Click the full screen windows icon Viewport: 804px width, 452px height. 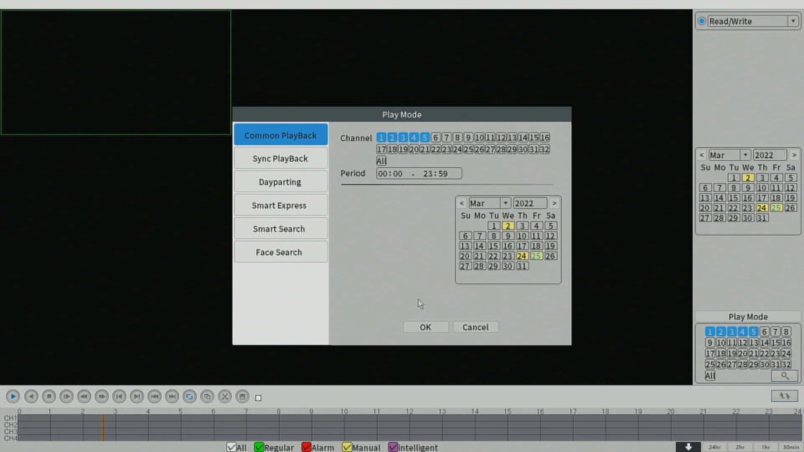[x=207, y=396]
